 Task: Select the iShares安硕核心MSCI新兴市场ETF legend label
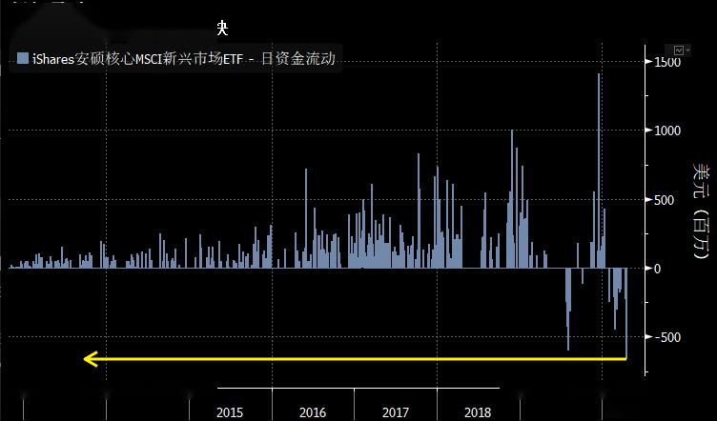tap(184, 58)
